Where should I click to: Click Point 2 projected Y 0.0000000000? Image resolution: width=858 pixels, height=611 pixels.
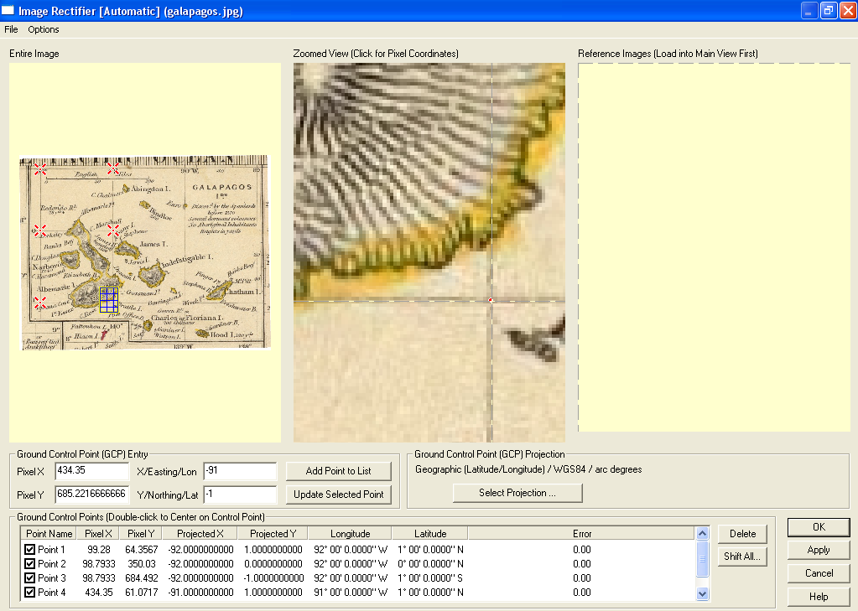(x=273, y=564)
